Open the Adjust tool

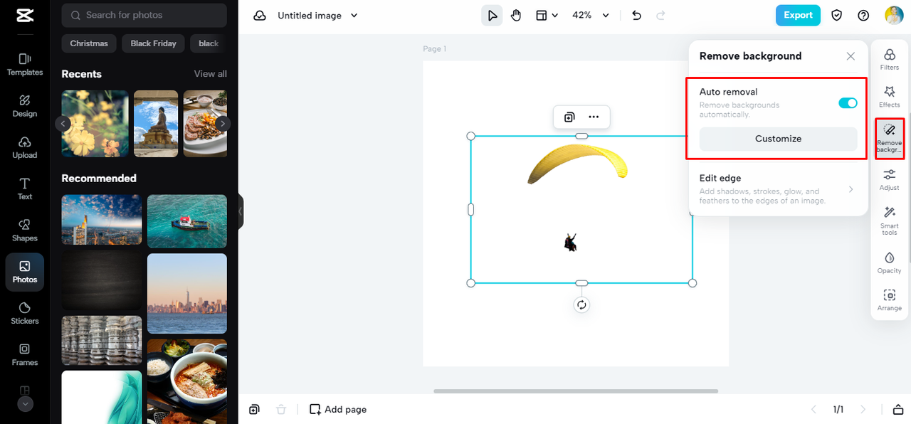[x=889, y=179]
